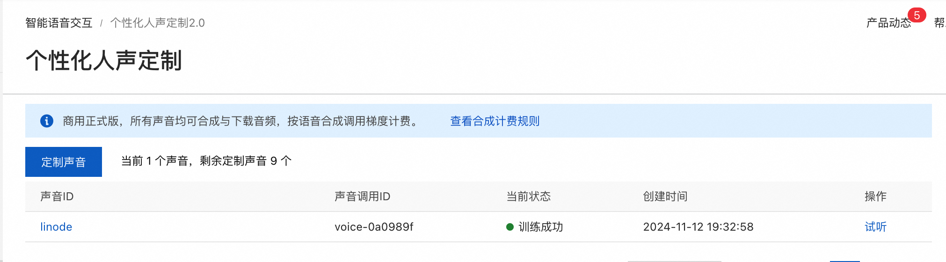Open the 产品动态 menu item
Screen dimensions: 946x262
[888, 23]
